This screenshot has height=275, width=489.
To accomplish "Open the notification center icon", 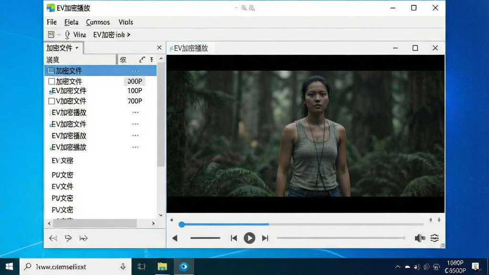I will tap(475, 266).
